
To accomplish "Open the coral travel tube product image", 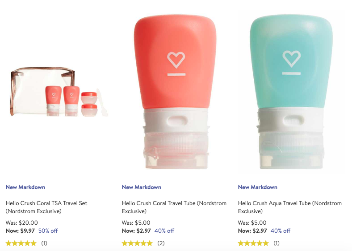I will (x=175, y=92).
